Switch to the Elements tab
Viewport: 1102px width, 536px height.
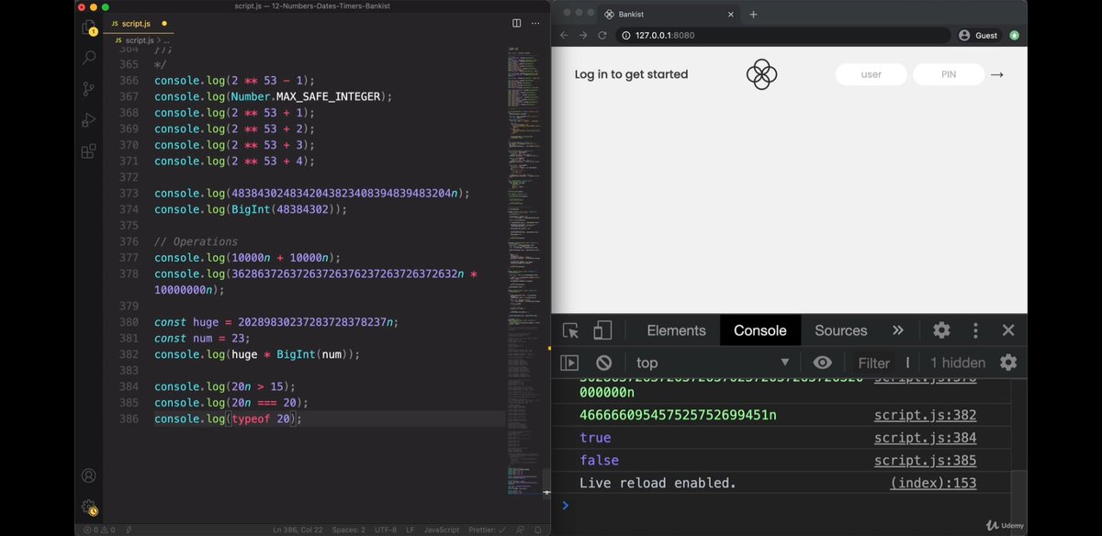coord(676,330)
